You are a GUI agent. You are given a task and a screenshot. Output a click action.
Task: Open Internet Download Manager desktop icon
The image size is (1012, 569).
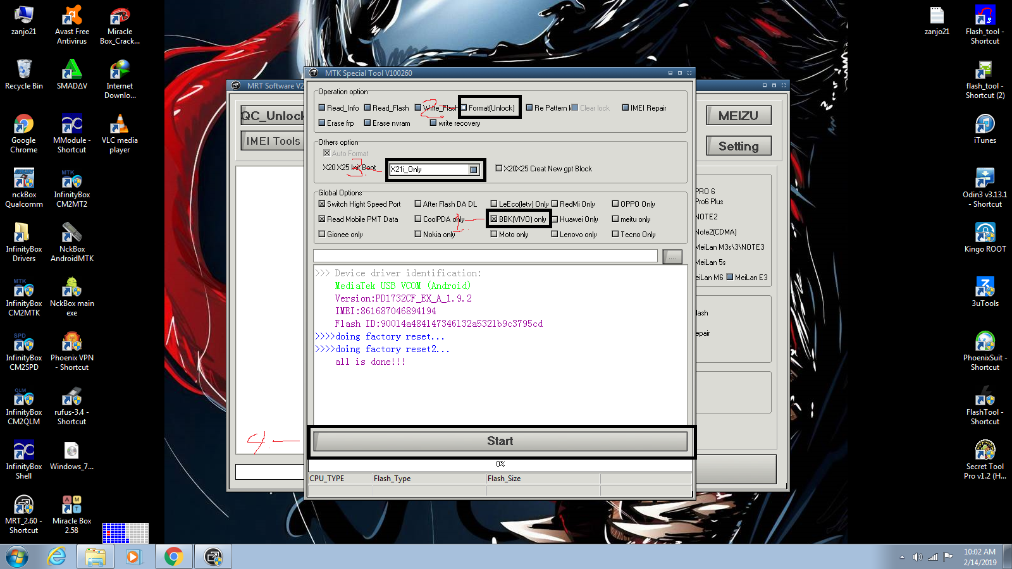coord(120,79)
